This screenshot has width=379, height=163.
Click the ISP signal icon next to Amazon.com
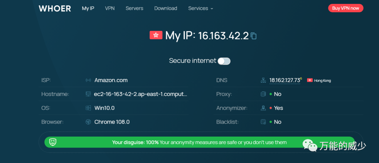pos(88,80)
